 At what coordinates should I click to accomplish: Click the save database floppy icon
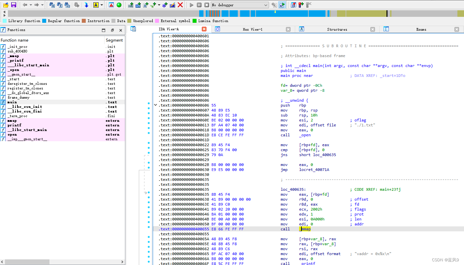click(x=14, y=5)
